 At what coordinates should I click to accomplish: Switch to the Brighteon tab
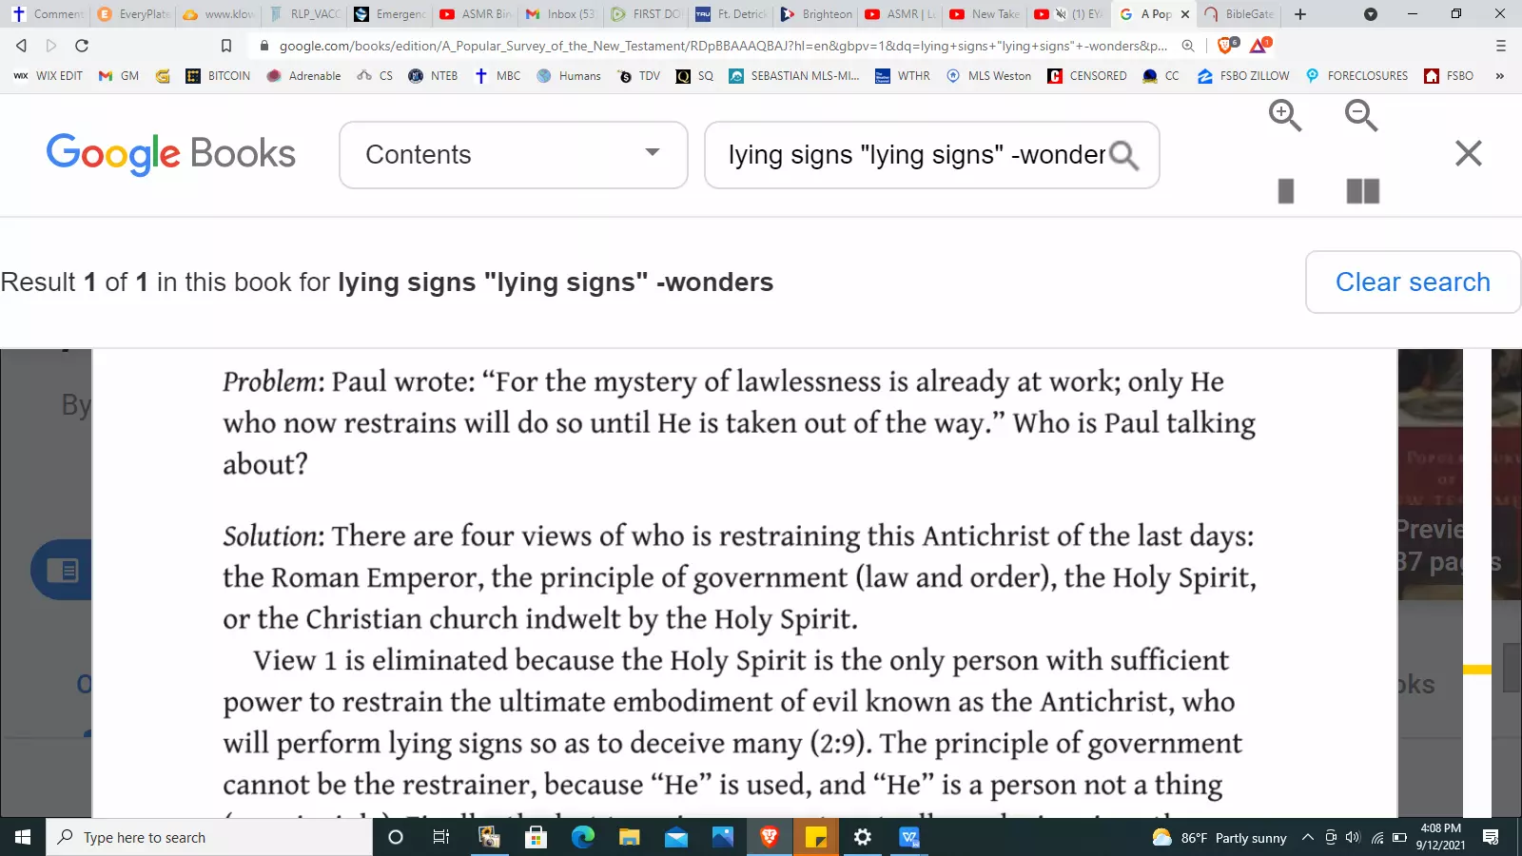click(x=816, y=14)
